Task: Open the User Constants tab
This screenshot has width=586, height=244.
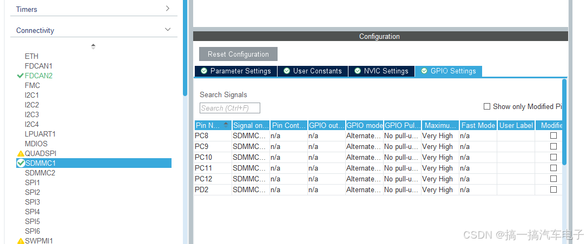Action: pos(313,71)
